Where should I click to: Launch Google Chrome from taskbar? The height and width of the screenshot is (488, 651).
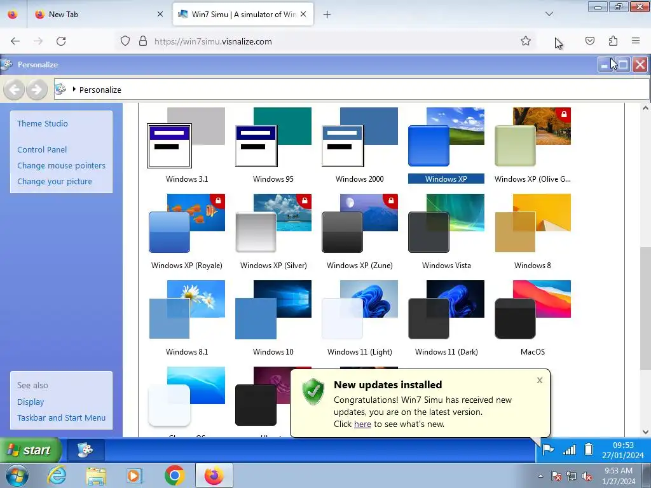pyautogui.click(x=174, y=475)
